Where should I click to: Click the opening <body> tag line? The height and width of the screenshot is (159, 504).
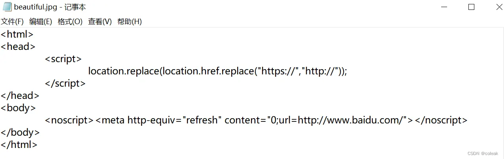[18, 108]
